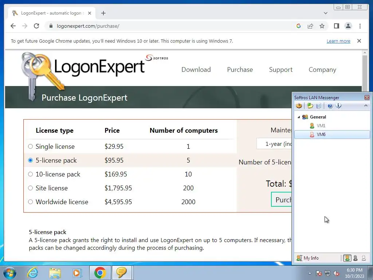
Task: Open the Company menu on LogonExpert site
Action: click(x=322, y=70)
